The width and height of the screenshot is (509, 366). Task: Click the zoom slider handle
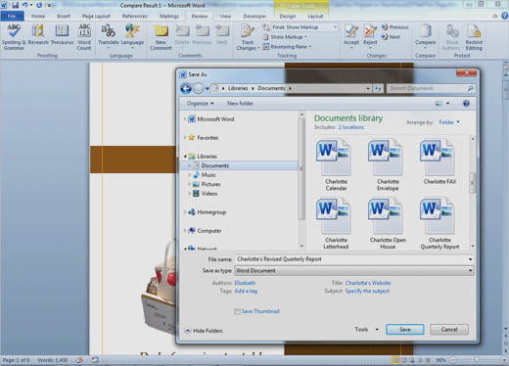click(477, 360)
